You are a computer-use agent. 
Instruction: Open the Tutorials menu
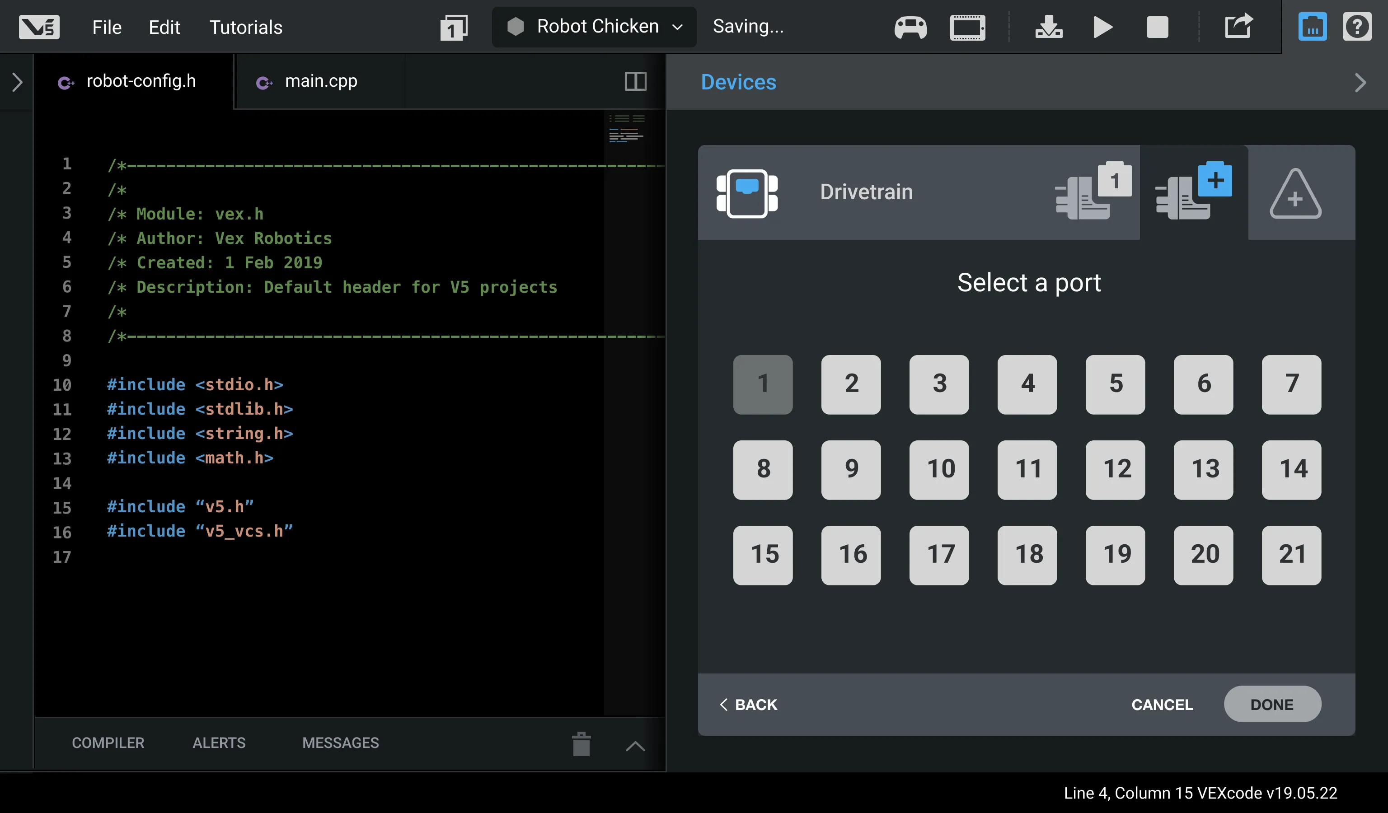pyautogui.click(x=246, y=27)
